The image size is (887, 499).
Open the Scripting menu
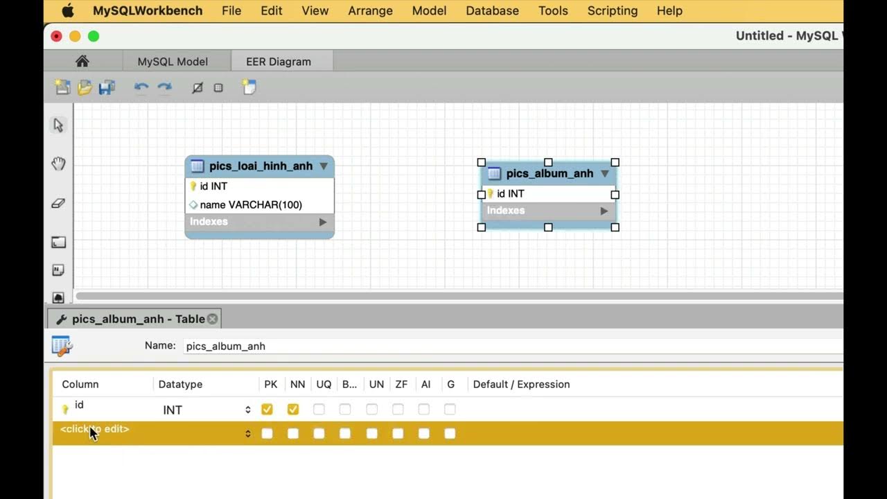tap(613, 10)
